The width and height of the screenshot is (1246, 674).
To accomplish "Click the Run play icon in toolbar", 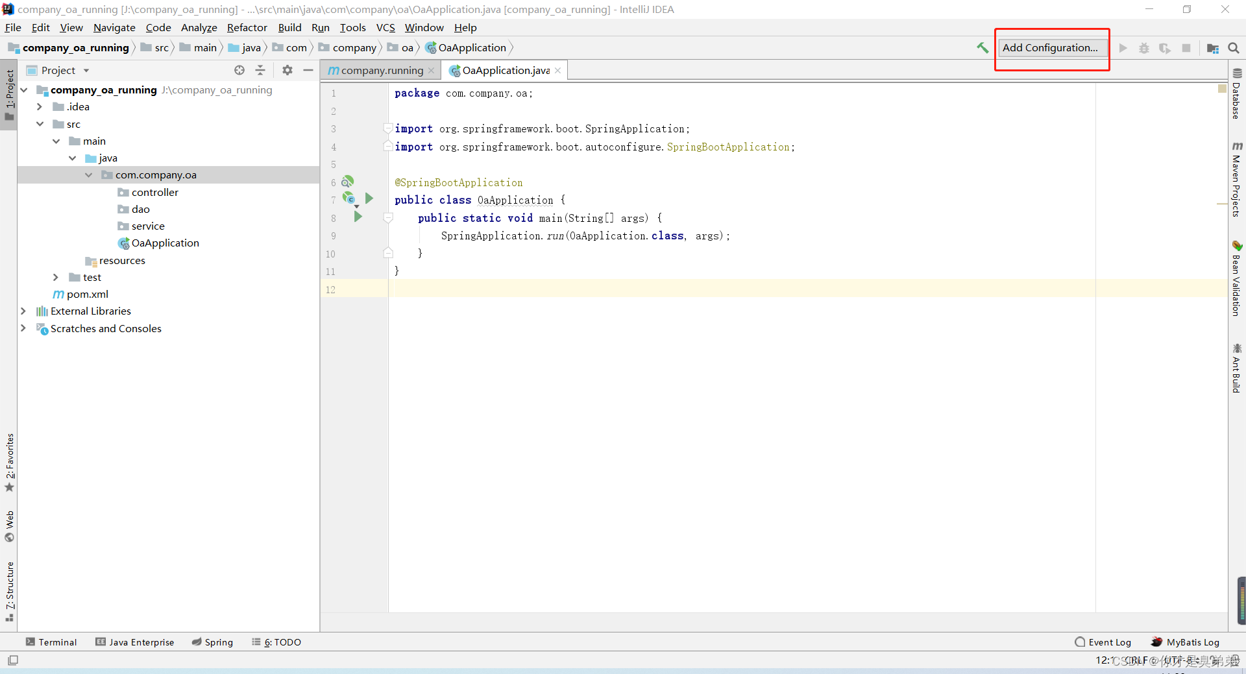I will pos(1123,48).
